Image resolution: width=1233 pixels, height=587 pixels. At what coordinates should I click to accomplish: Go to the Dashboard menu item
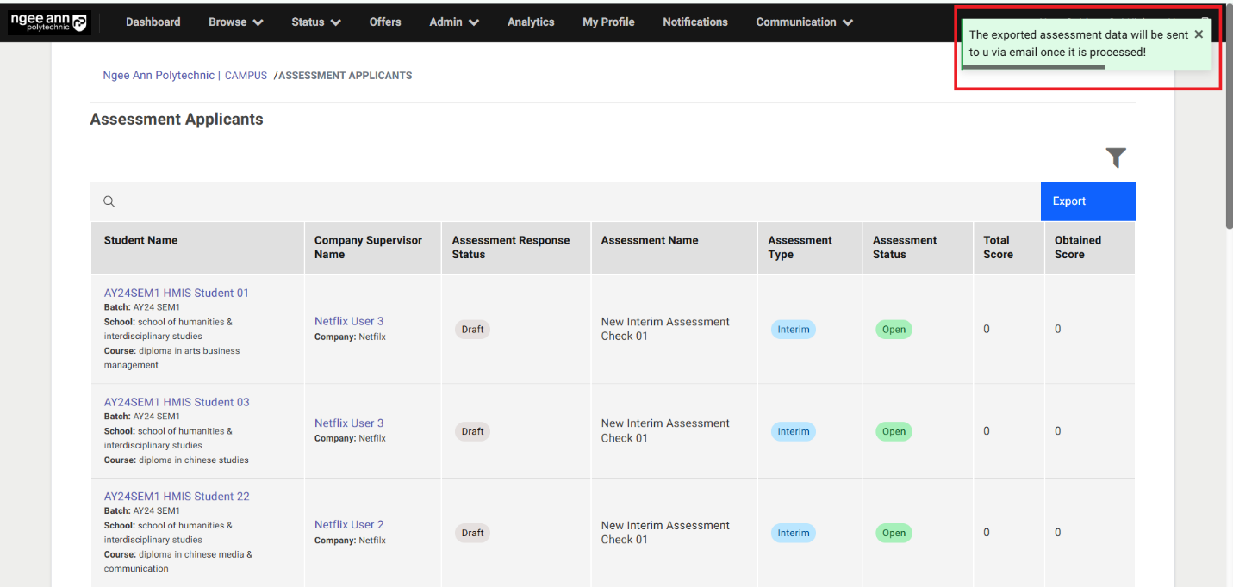tap(153, 22)
